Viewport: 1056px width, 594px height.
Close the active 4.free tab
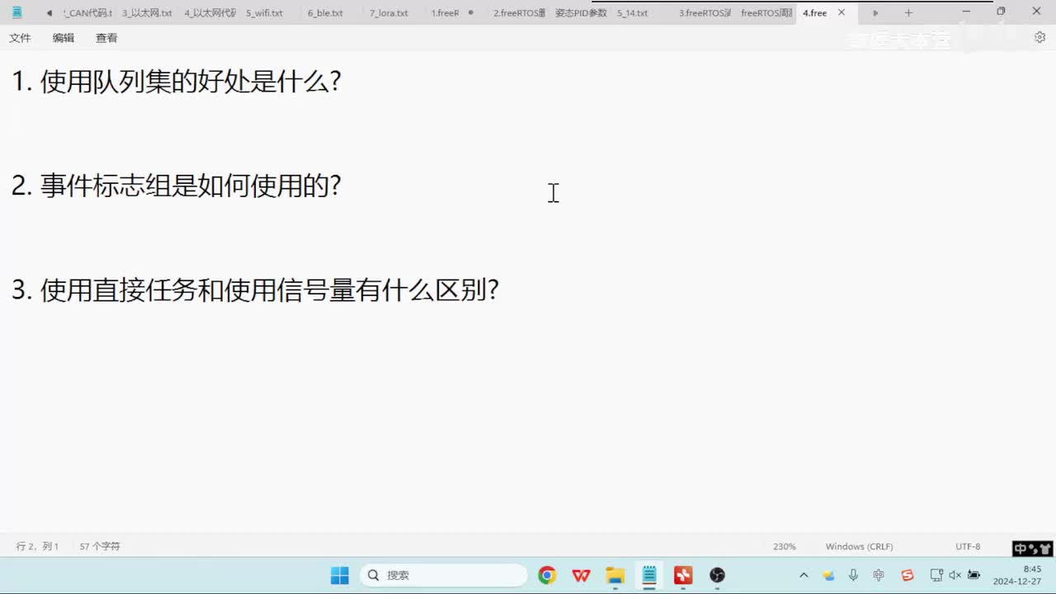pos(841,12)
